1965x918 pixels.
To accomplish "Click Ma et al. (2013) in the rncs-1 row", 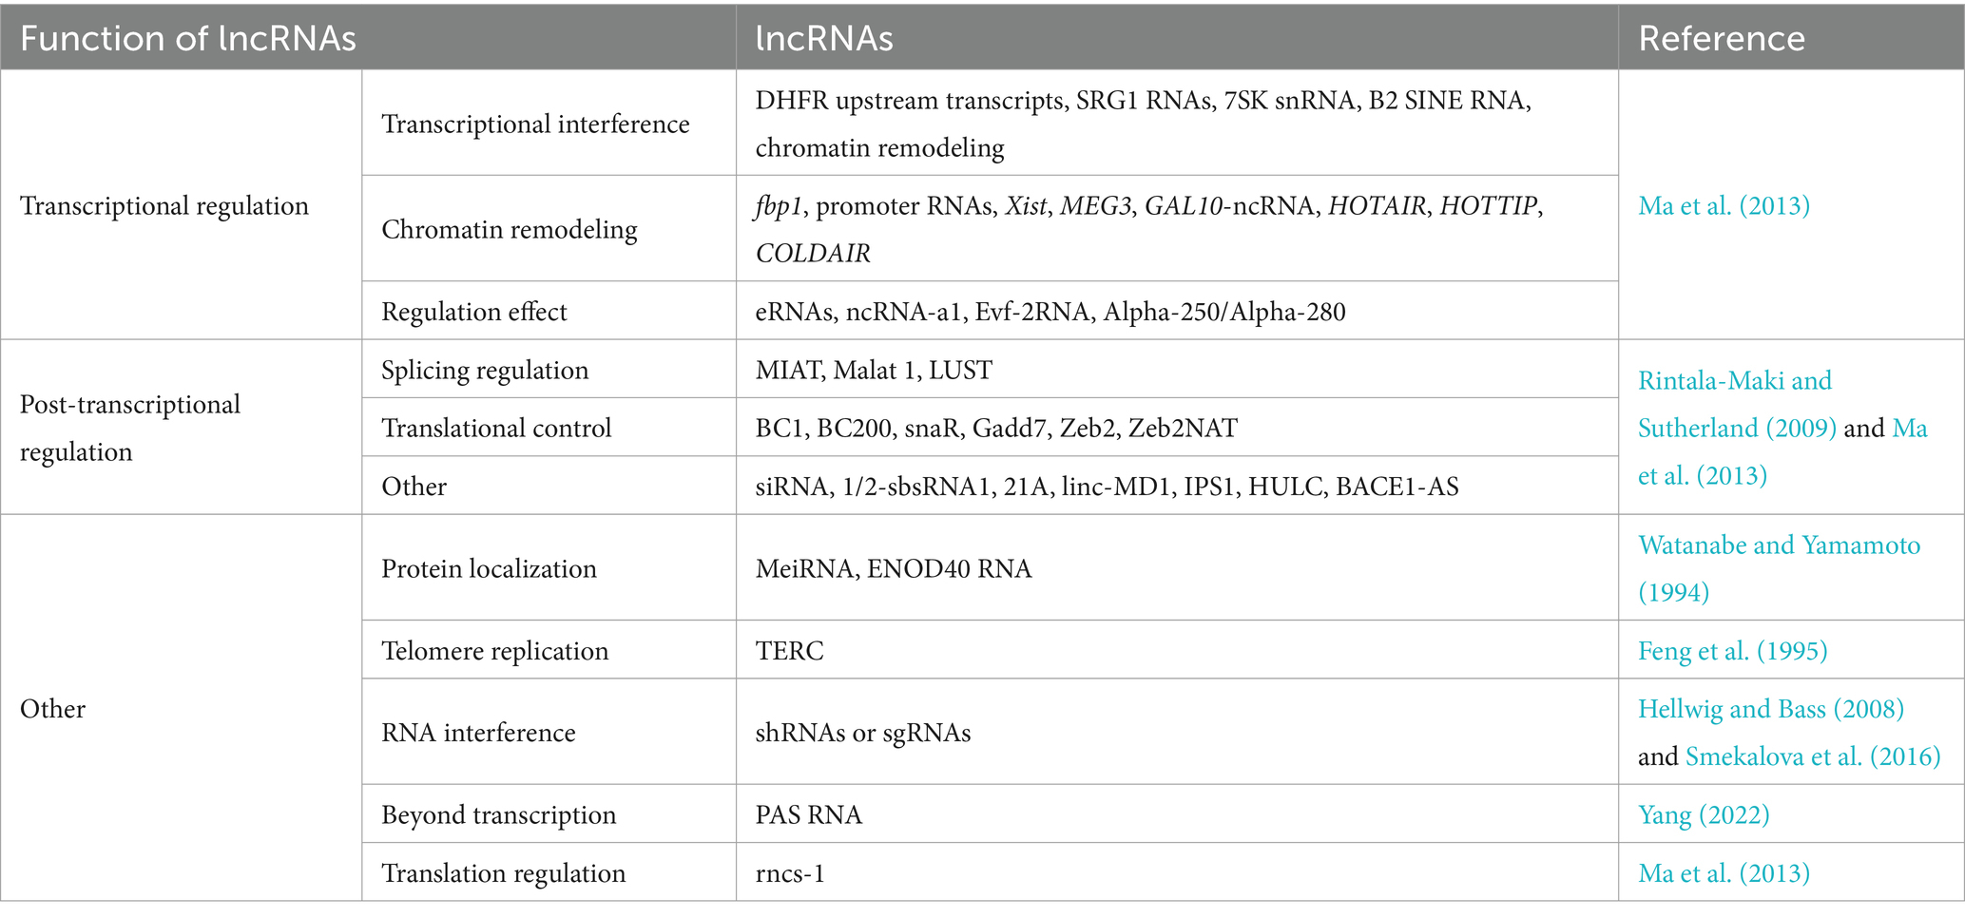I will [x=1724, y=872].
